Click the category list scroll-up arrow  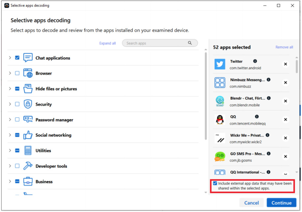point(206,50)
